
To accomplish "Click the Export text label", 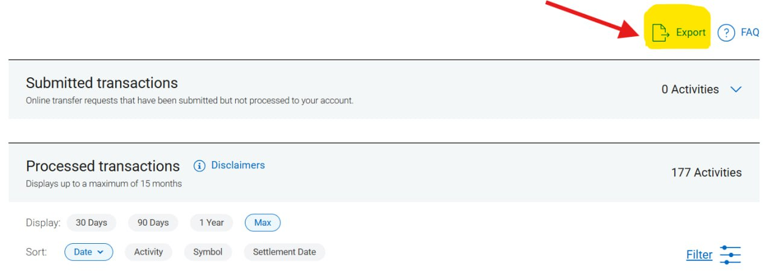I will pyautogui.click(x=691, y=33).
